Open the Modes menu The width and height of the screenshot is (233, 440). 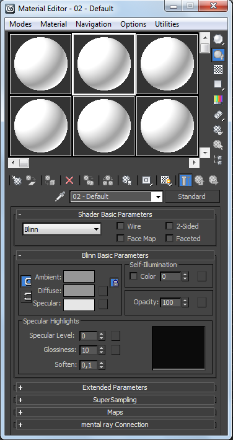(20, 24)
